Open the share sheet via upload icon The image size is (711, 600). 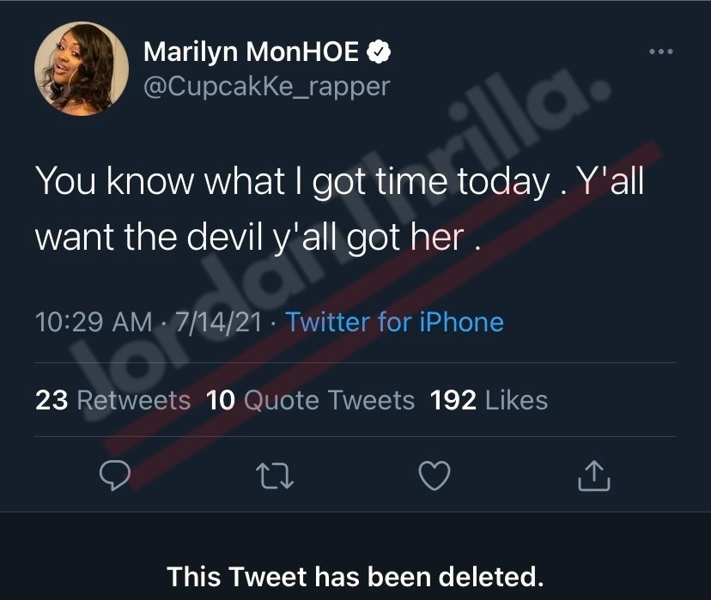pos(594,476)
